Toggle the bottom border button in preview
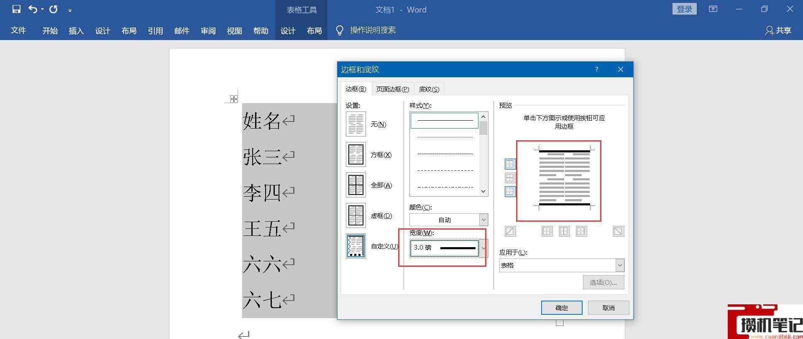The height and width of the screenshot is (339, 803). 510,192
